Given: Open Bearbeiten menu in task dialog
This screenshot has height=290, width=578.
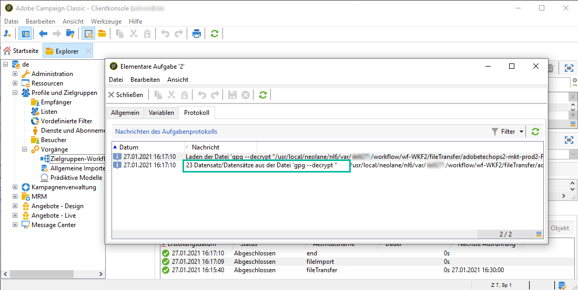Looking at the screenshot, I should click(x=145, y=79).
